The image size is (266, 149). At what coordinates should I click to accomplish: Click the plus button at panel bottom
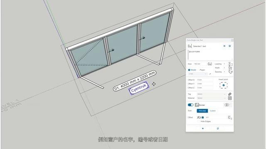click(x=203, y=129)
